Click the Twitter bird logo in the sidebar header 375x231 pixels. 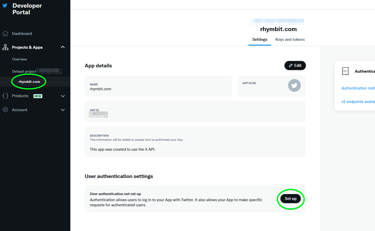click(x=5, y=5)
